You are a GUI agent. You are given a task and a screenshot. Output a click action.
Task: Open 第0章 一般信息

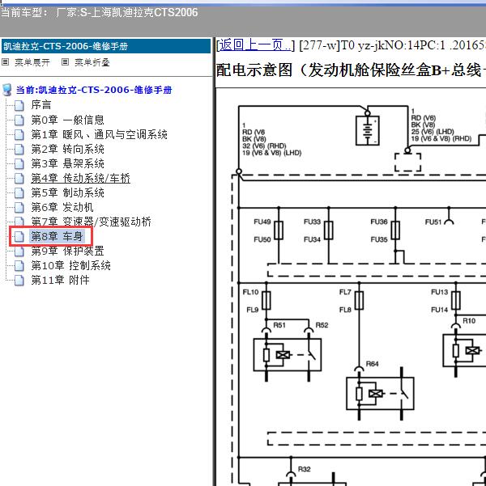point(67,120)
